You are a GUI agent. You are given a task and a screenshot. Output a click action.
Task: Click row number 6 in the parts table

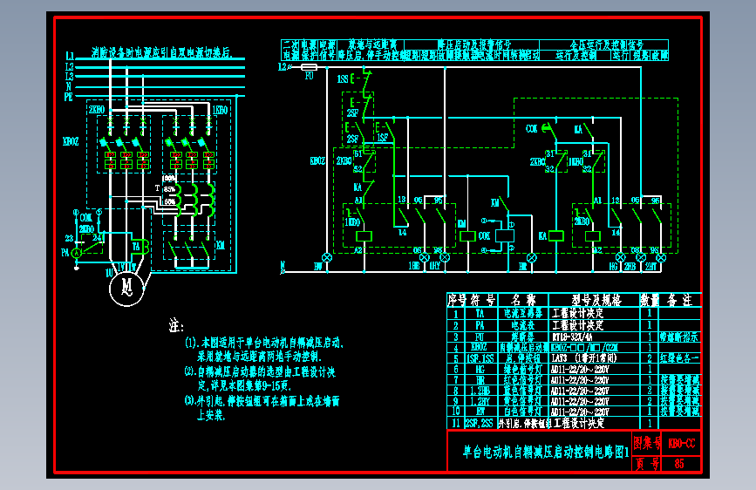[x=456, y=369]
